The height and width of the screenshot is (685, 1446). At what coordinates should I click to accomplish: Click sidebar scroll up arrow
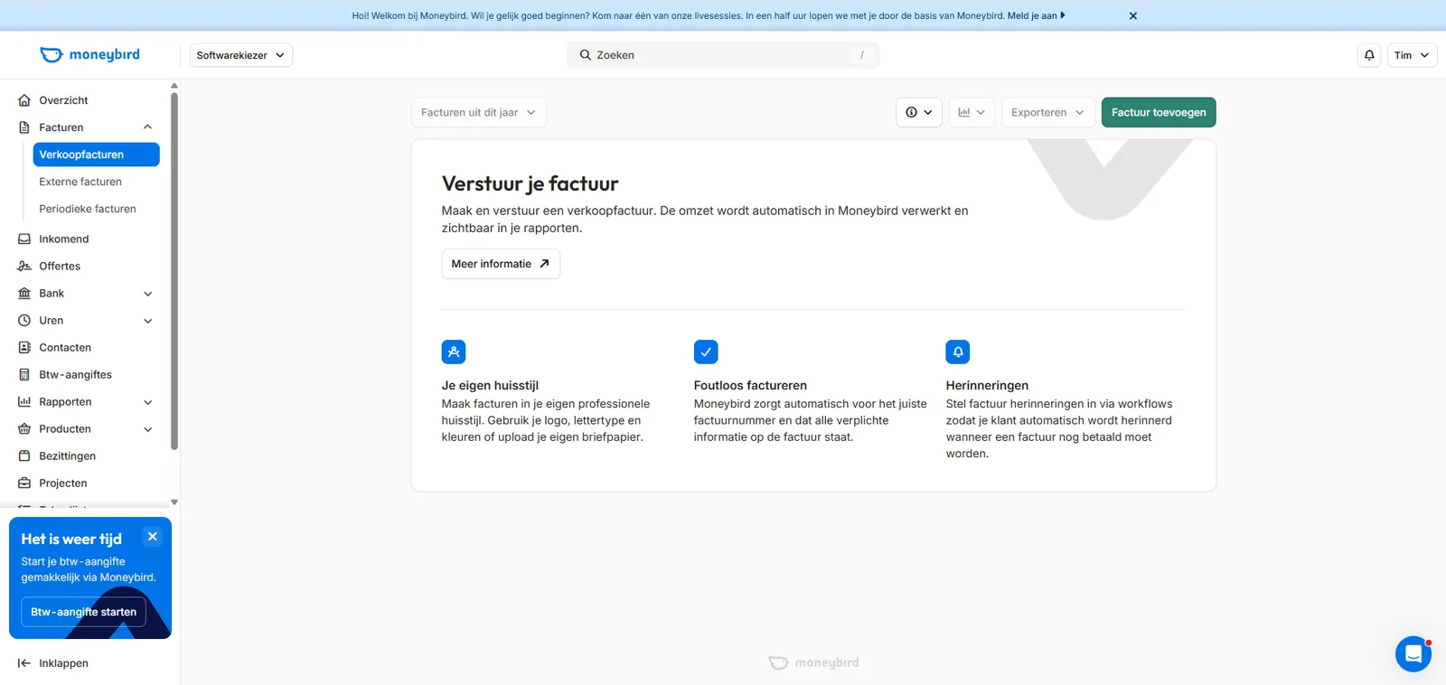tap(174, 86)
